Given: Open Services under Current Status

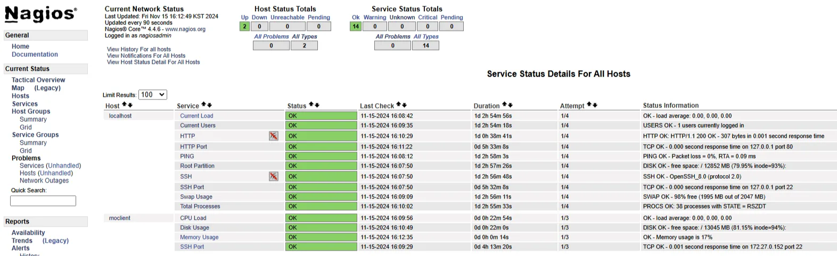Looking at the screenshot, I should tap(24, 104).
